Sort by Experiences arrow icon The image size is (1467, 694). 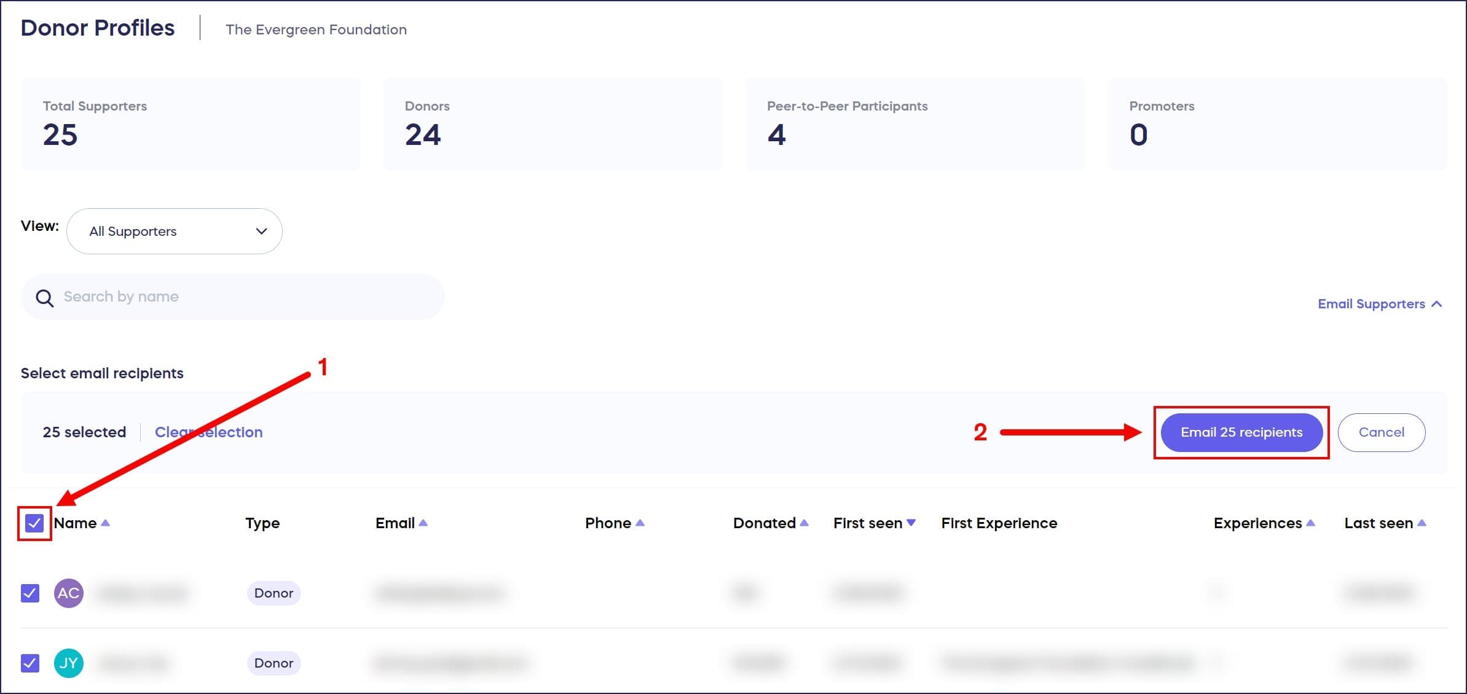(x=1310, y=523)
